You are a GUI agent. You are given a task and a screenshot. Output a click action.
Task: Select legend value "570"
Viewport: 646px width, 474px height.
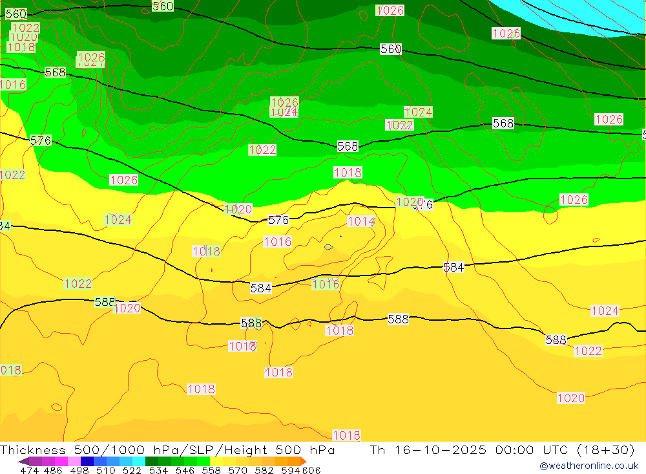pyautogui.click(x=238, y=470)
